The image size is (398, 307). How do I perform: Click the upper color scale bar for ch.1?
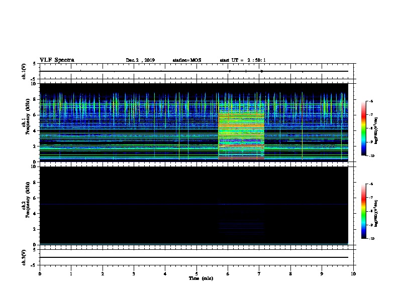click(x=363, y=128)
